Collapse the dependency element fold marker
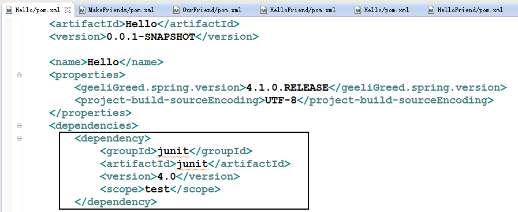The width and height of the screenshot is (518, 212). point(19,139)
